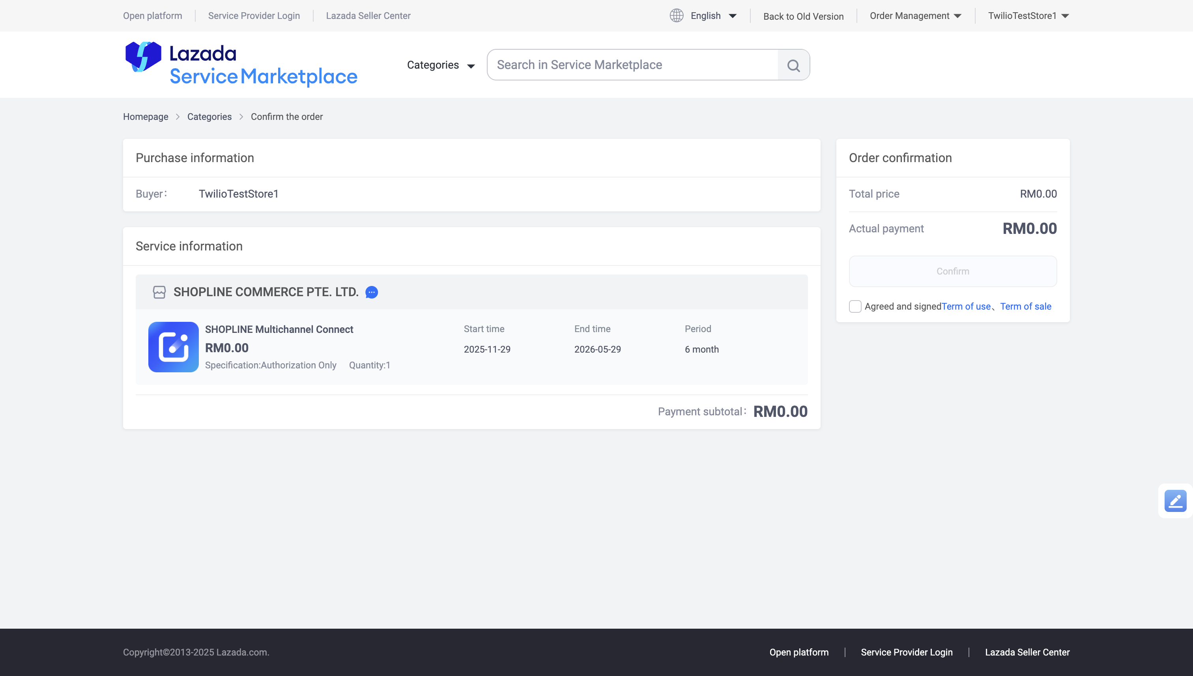
Task: Click Back to Old Version
Action: (803, 16)
